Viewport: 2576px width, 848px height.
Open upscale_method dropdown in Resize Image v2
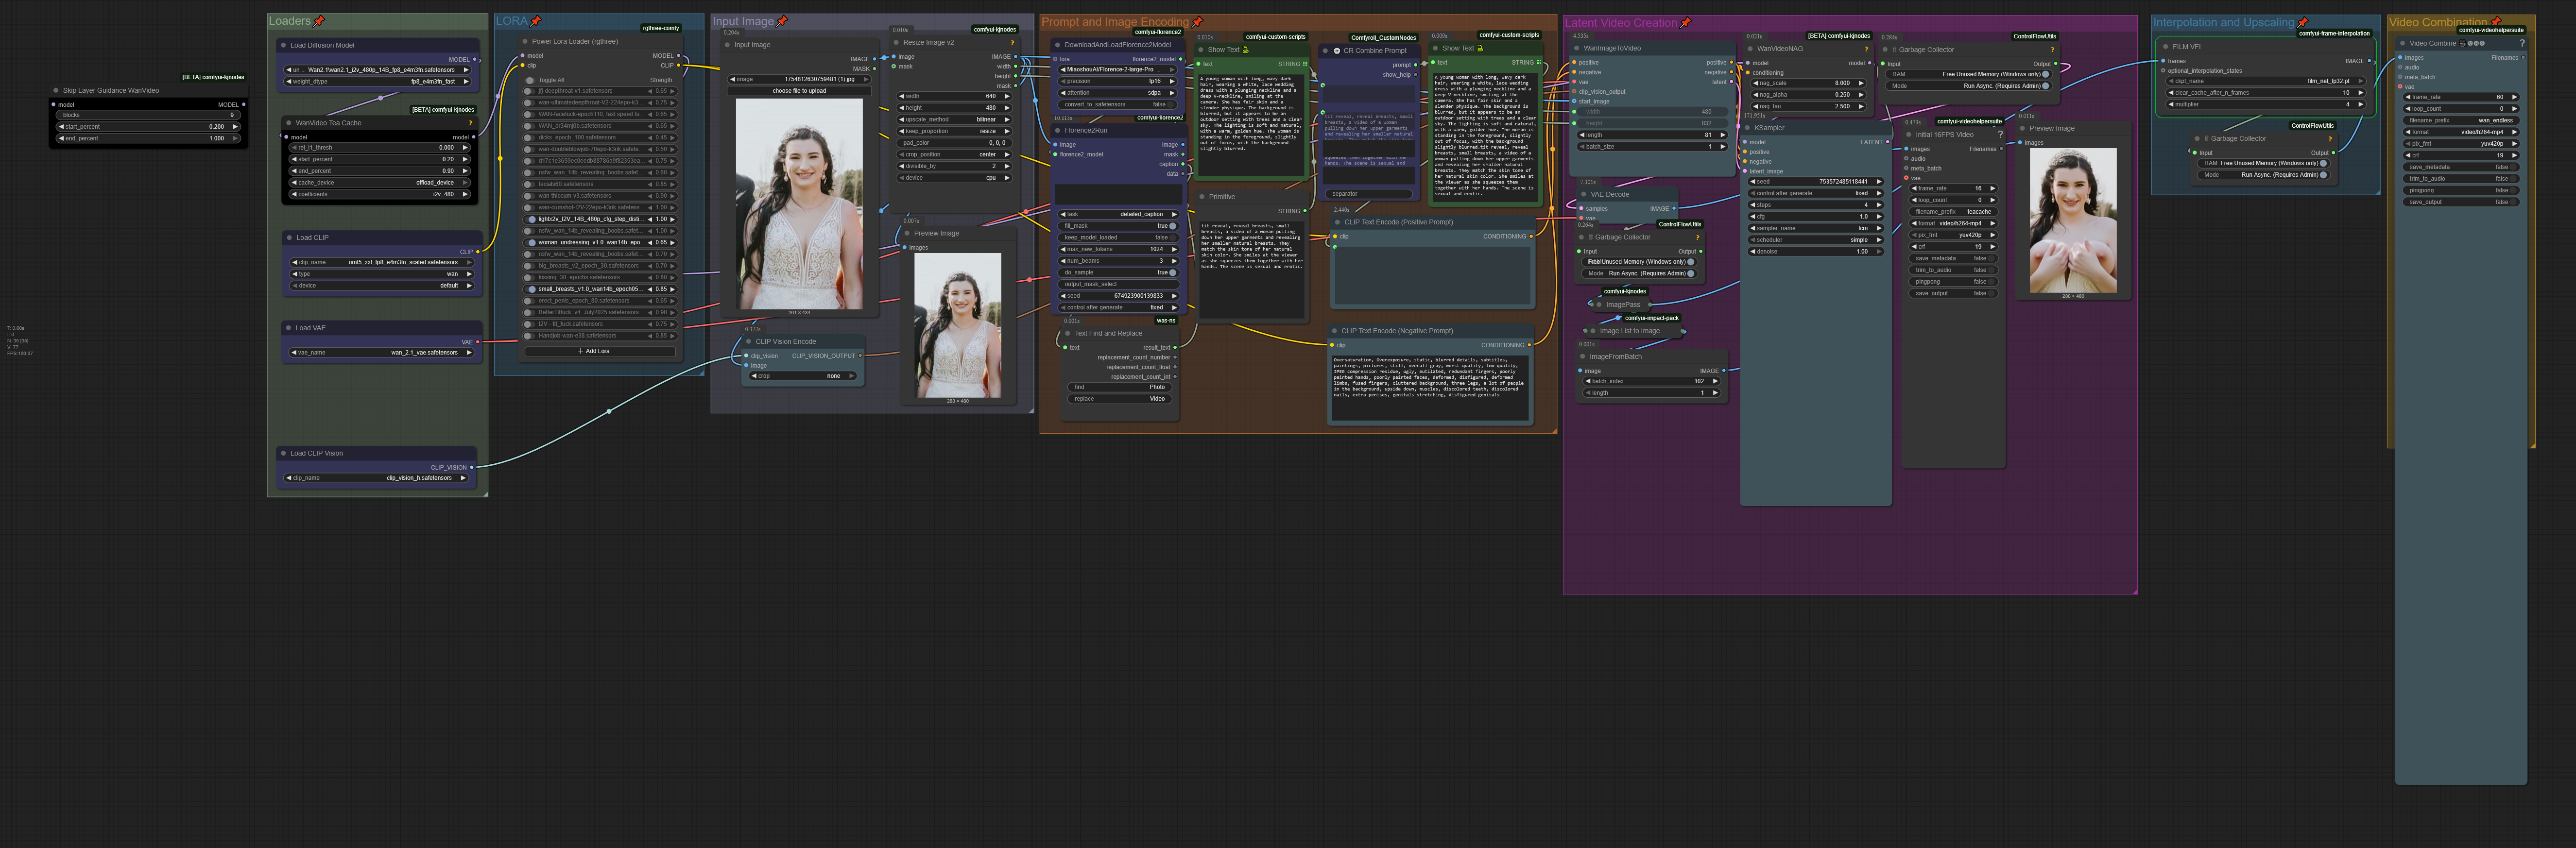(955, 119)
